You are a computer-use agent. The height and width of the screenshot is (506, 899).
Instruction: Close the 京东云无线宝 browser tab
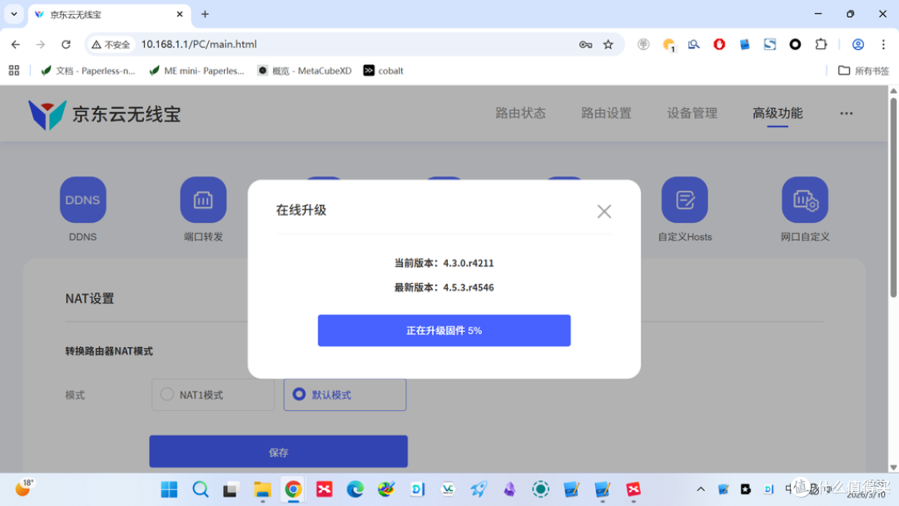[180, 14]
